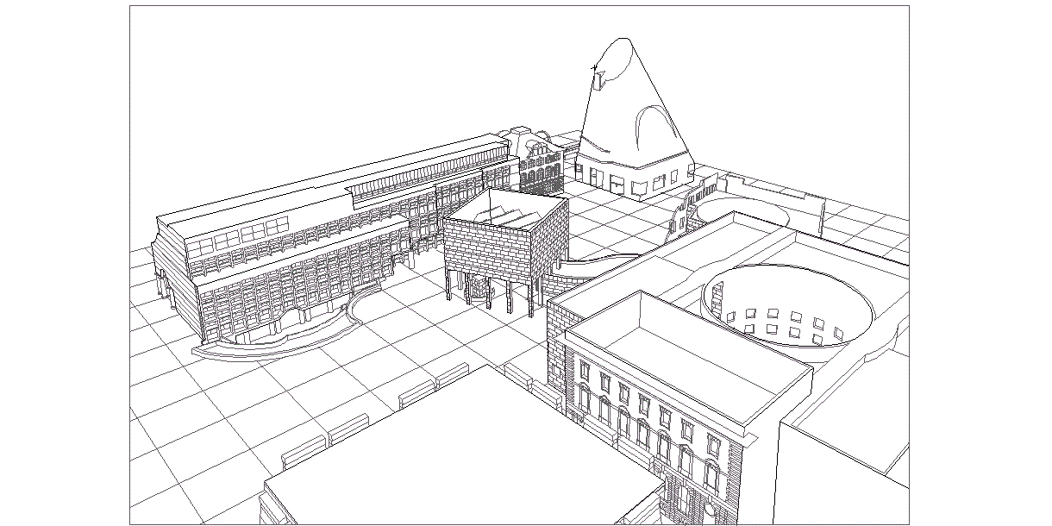
Task: Pick the small gabled house behind the cube
Action: tap(540, 162)
